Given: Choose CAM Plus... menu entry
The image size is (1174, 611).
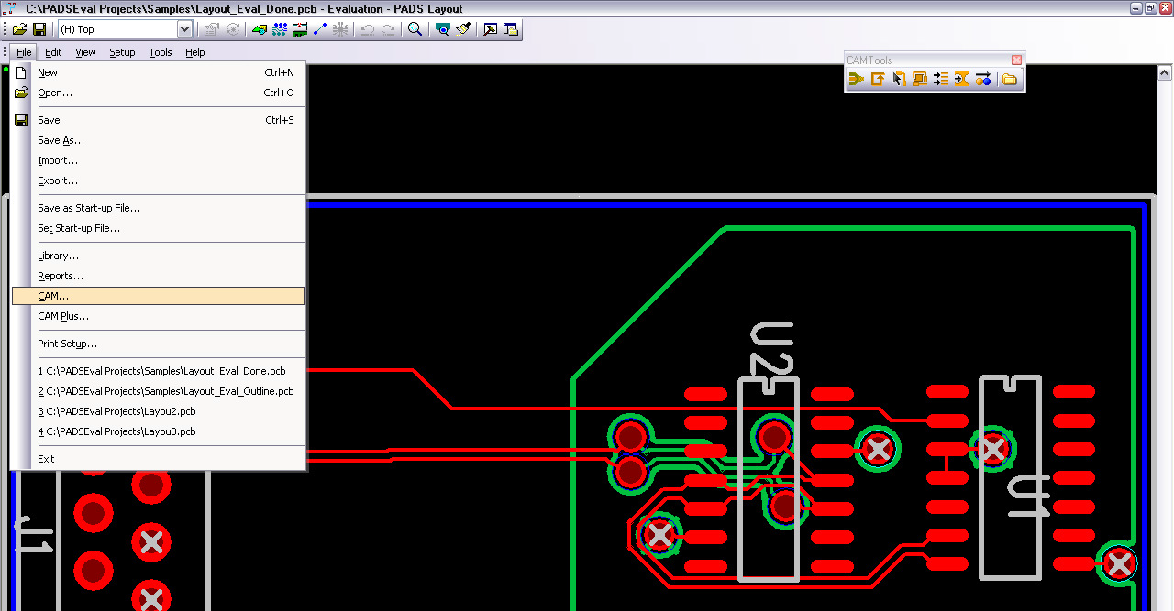Looking at the screenshot, I should tap(158, 316).
